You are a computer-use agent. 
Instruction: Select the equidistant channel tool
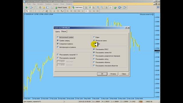pyautogui.click(x=47, y=11)
